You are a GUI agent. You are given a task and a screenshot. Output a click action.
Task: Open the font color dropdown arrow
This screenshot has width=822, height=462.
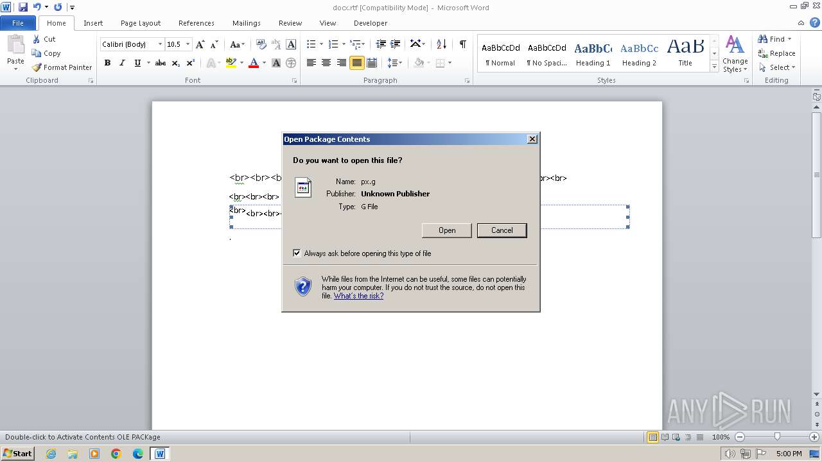[x=264, y=63]
